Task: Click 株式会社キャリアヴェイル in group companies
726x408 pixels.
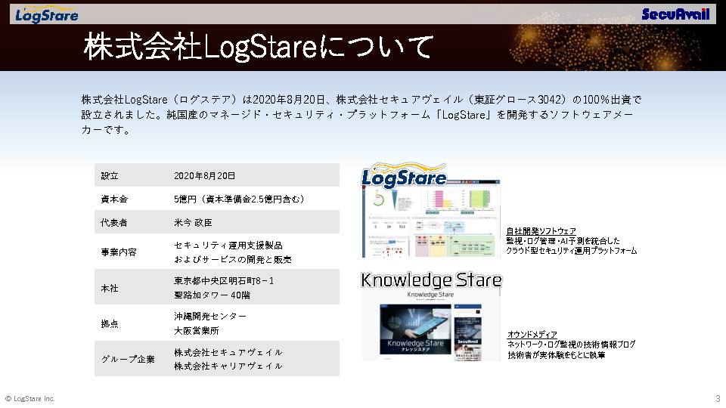Action: tap(228, 366)
